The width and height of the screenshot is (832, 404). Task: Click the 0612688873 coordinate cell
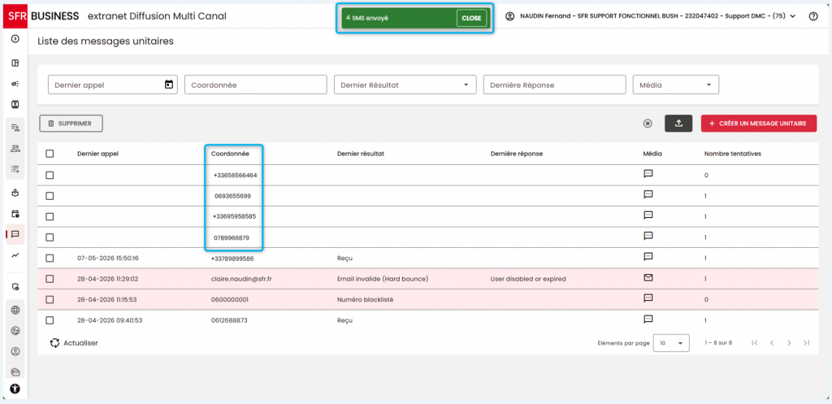coord(229,320)
